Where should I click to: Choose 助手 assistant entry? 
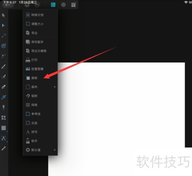[40, 141]
